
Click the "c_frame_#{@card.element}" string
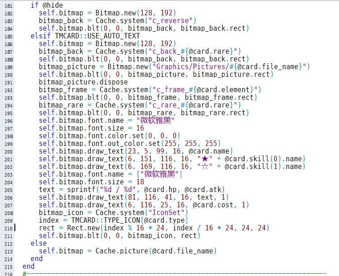pyautogui.click(x=205, y=90)
